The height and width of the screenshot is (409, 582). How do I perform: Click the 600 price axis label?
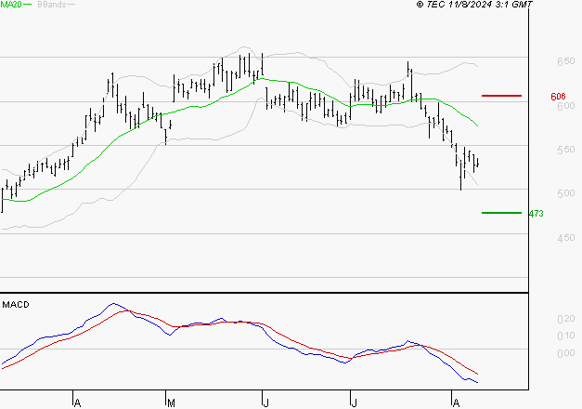[565, 106]
